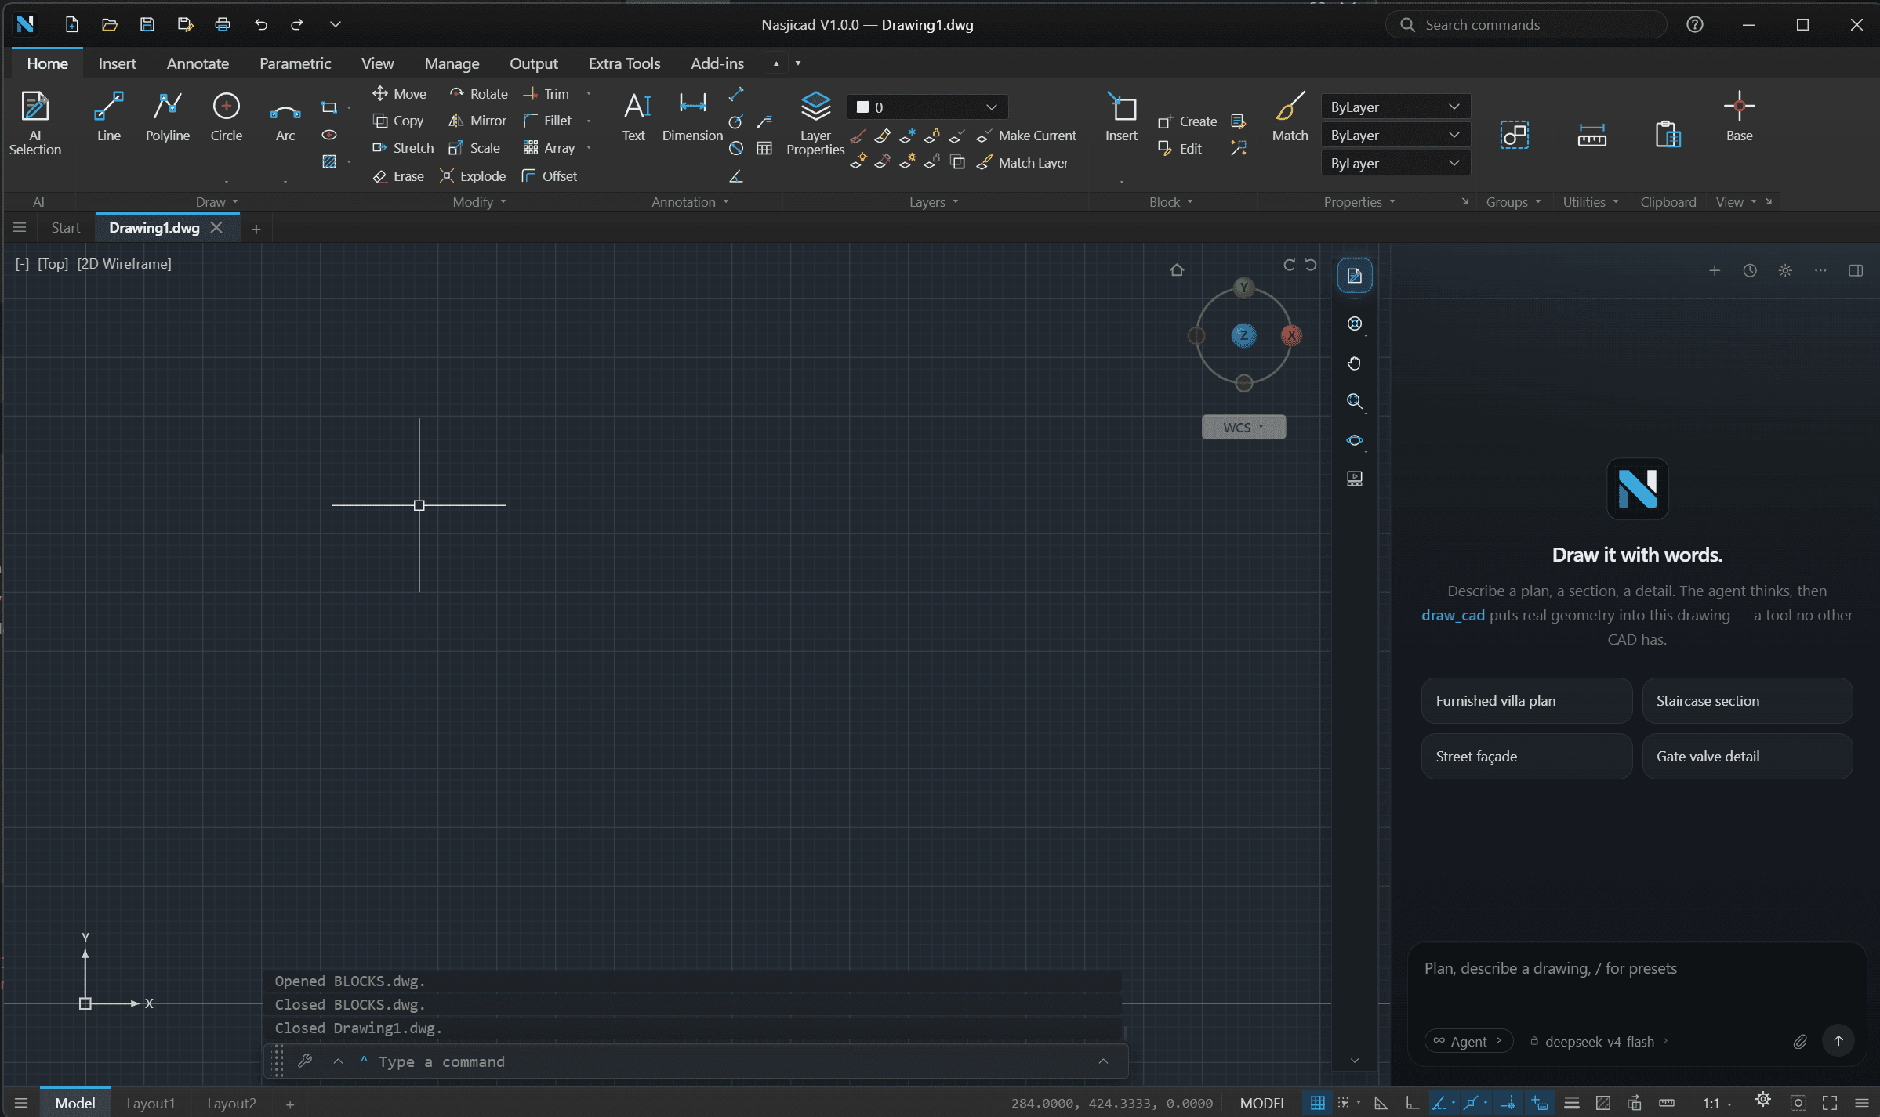Select the Line draw tool

[x=108, y=117]
